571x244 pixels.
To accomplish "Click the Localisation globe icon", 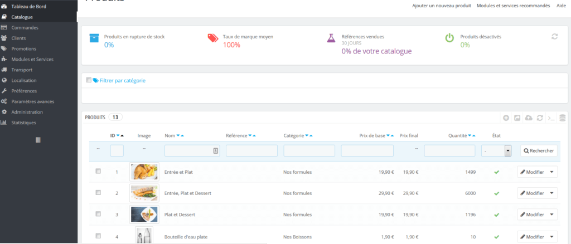I will 4,80.
